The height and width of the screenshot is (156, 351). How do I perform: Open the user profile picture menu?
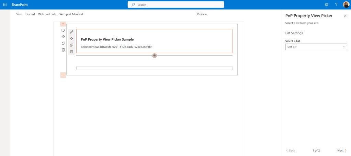[x=346, y=4]
